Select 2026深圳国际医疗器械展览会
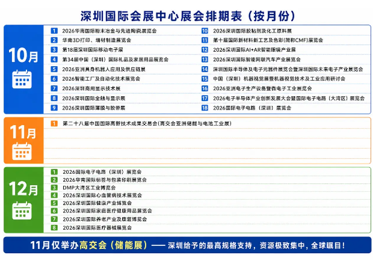The width and height of the screenshot is (373, 270). [97, 227]
